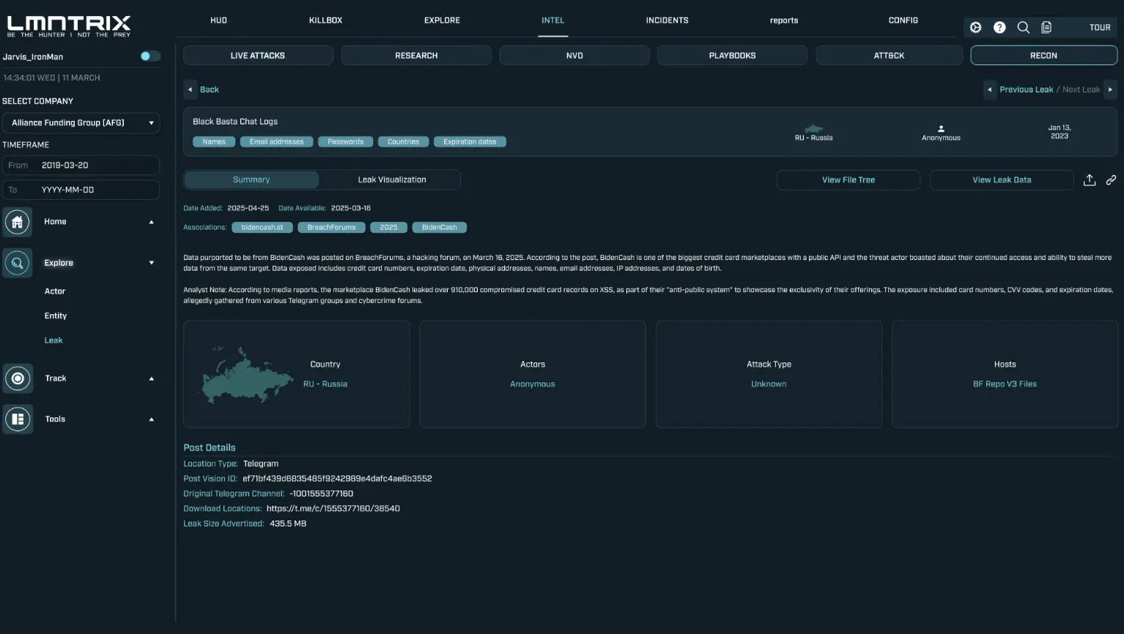Switch to ATT&CK tab
Screen dimensions: 1124x634
tap(889, 56)
